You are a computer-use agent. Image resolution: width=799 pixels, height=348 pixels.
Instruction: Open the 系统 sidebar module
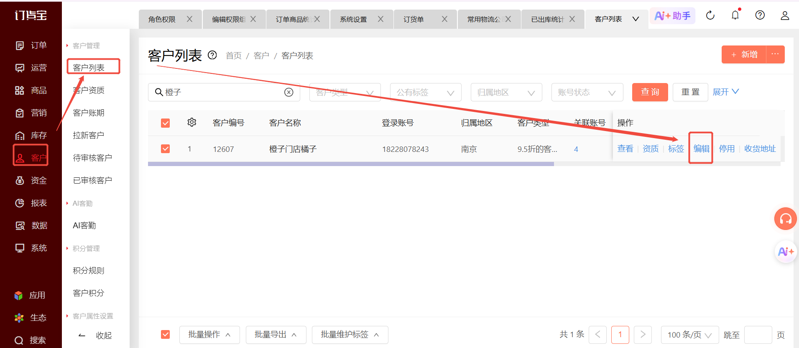(x=31, y=248)
